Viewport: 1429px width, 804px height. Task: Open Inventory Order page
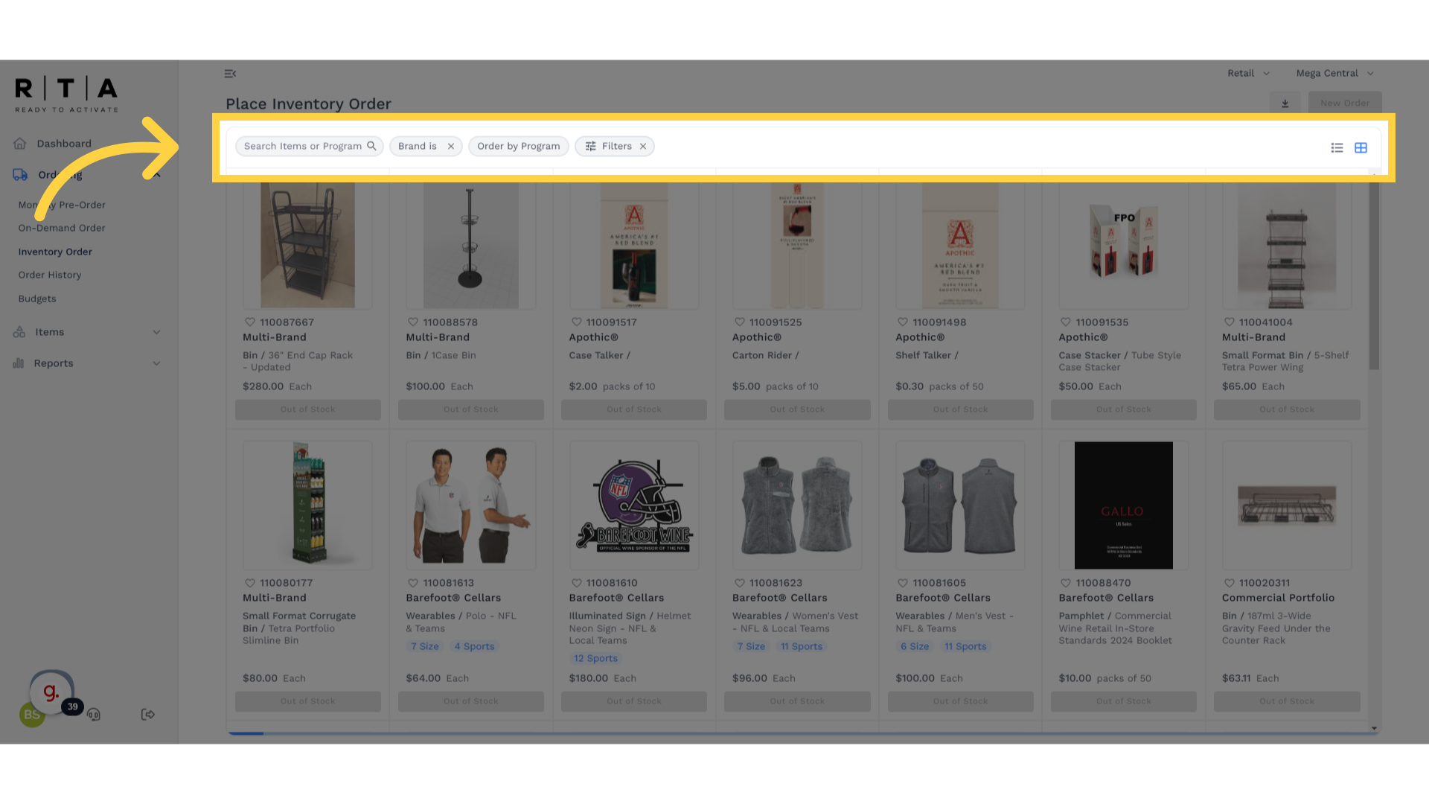(x=55, y=252)
